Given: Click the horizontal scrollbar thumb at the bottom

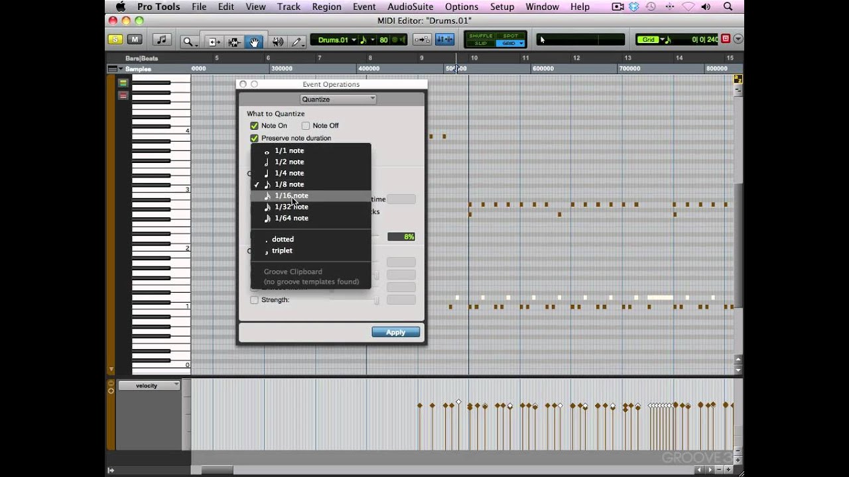Looking at the screenshot, I should (217, 470).
